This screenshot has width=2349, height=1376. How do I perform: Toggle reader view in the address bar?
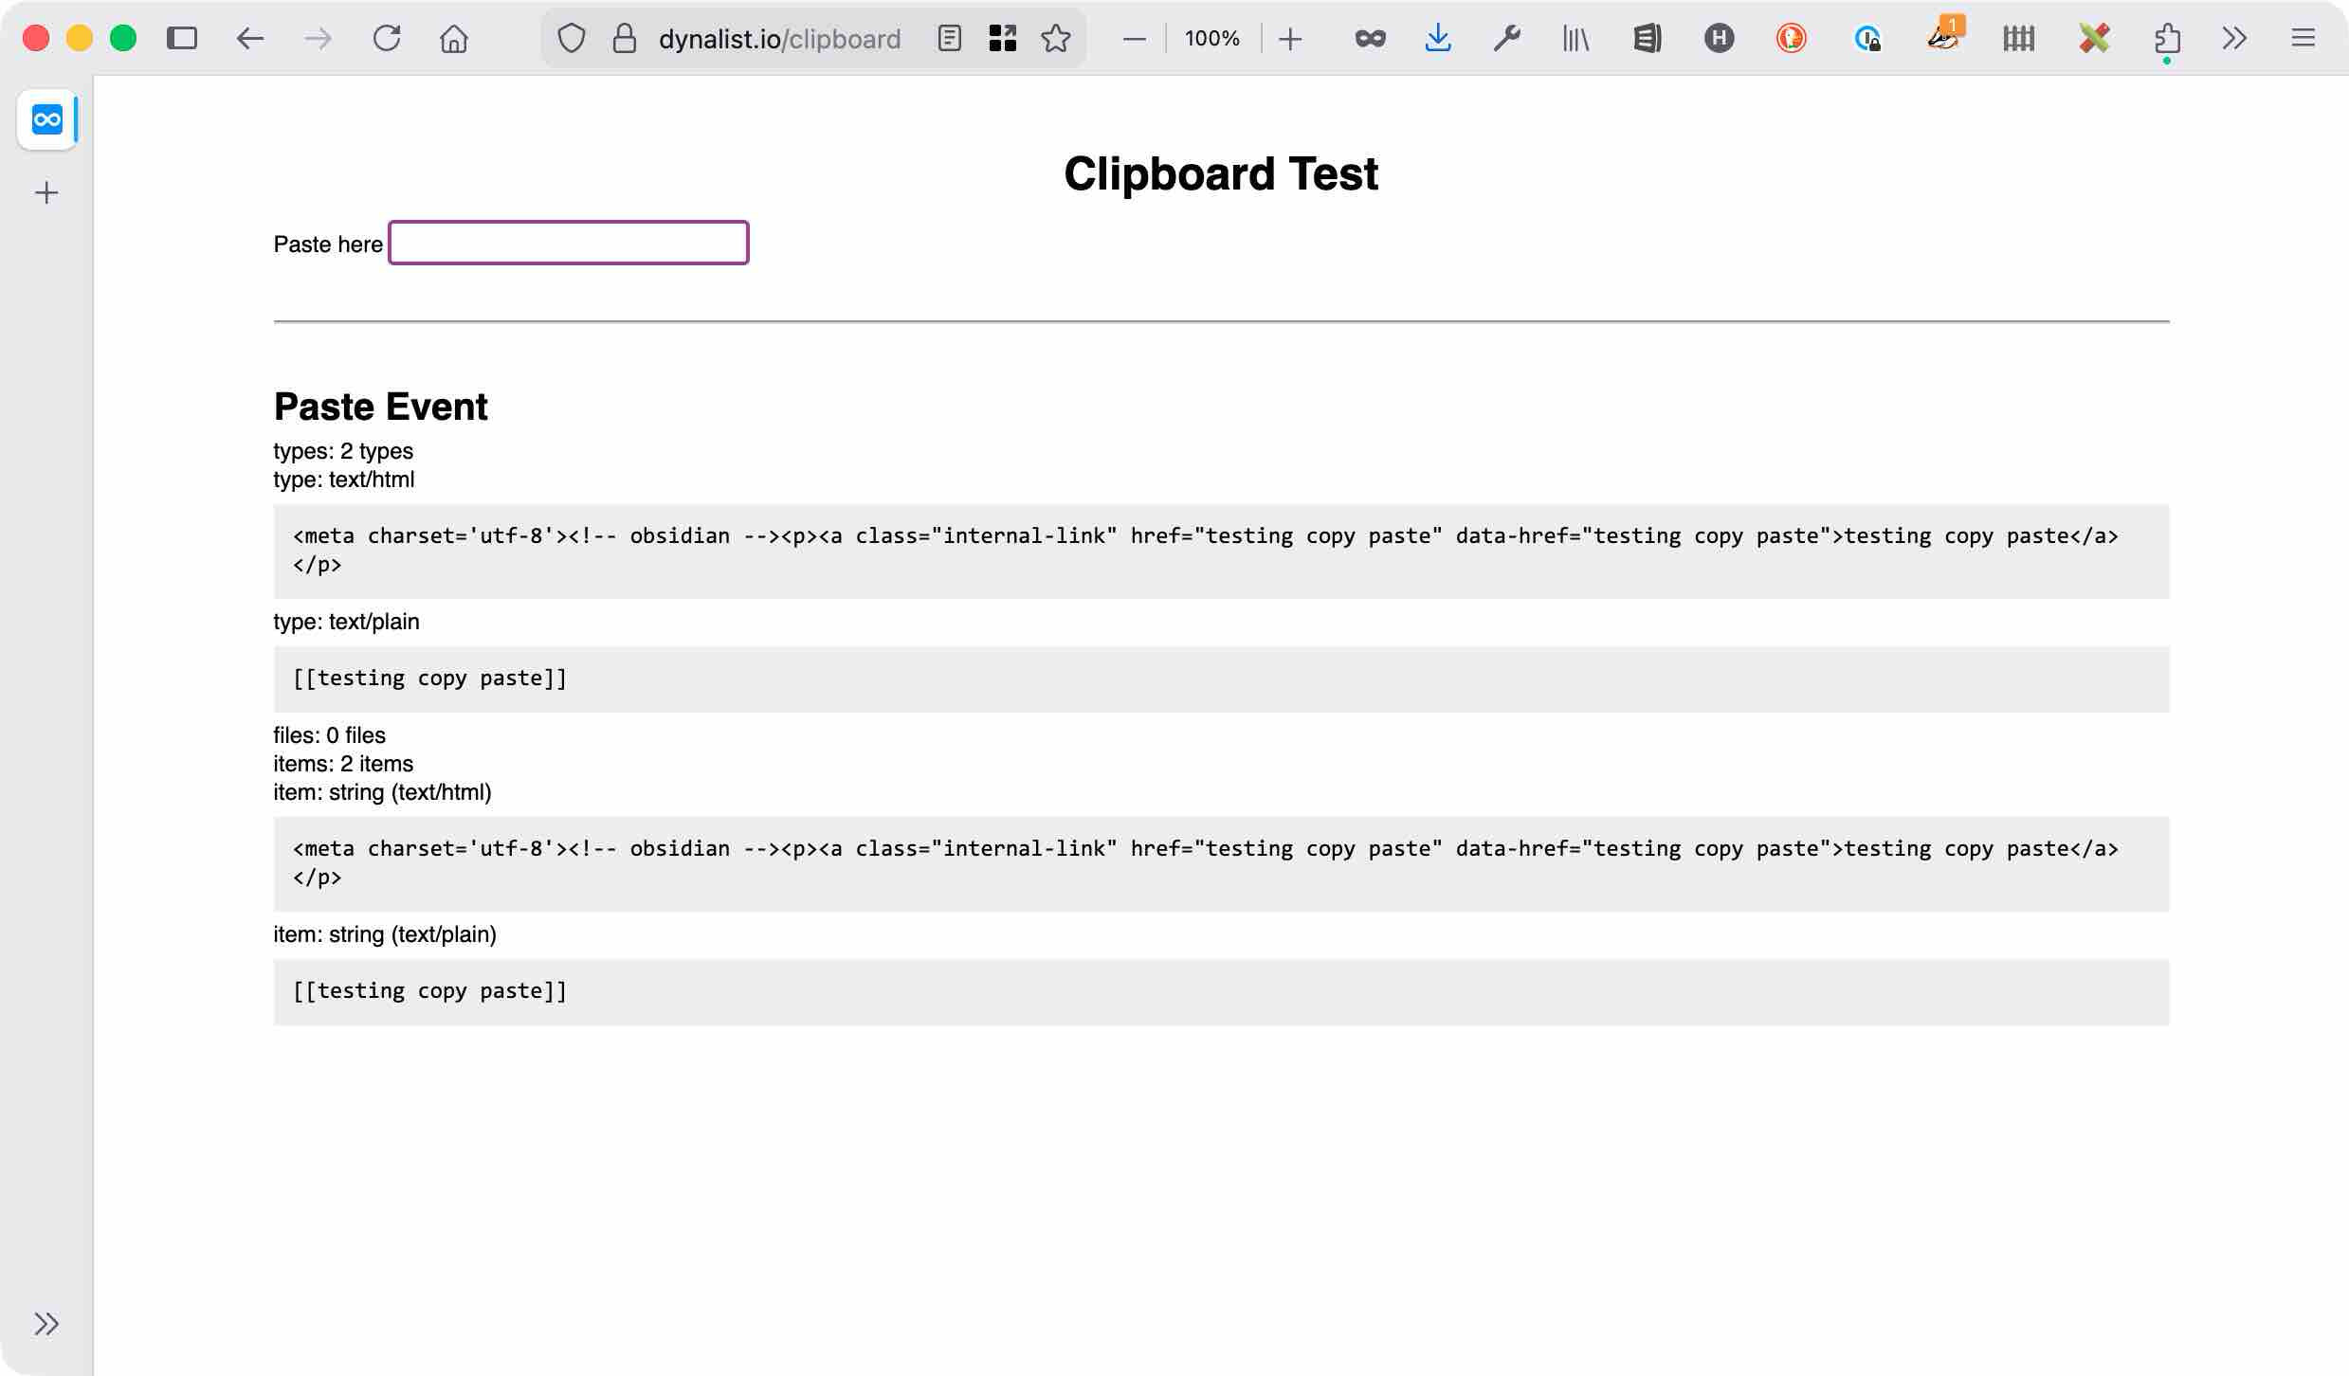click(949, 38)
